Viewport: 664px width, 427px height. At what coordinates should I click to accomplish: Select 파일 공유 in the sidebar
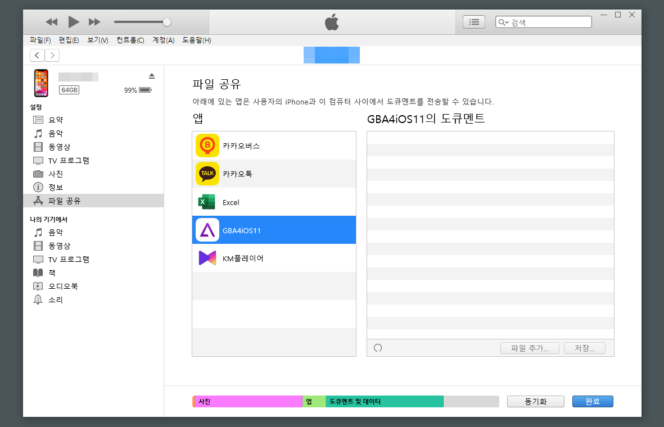coord(93,201)
